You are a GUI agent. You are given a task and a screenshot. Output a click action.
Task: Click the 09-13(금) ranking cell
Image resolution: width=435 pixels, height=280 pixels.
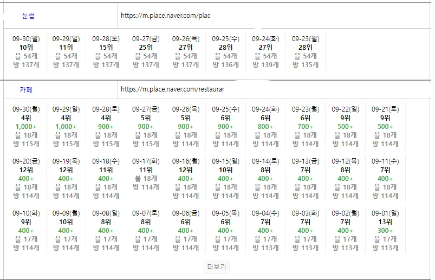coord(306,178)
